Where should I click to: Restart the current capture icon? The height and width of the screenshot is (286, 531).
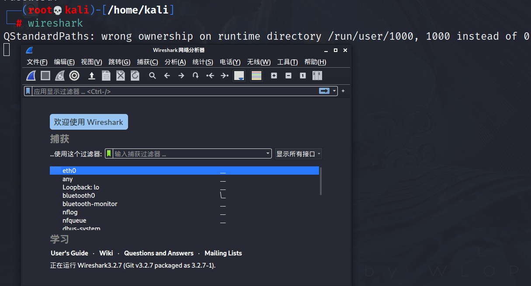(60, 76)
